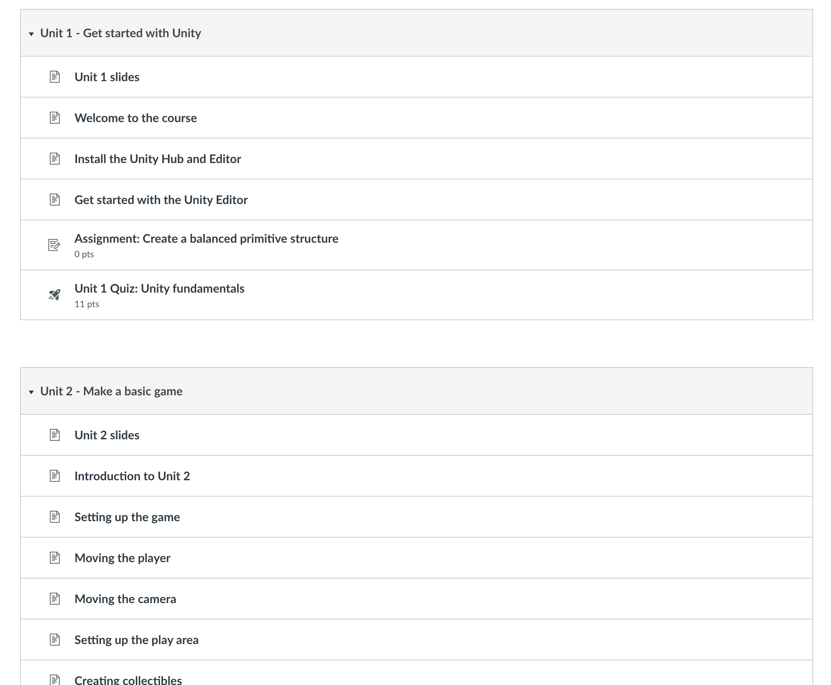The width and height of the screenshot is (831, 685).
Task: Click page icon beside Setting up the play area
Action: pyautogui.click(x=54, y=640)
